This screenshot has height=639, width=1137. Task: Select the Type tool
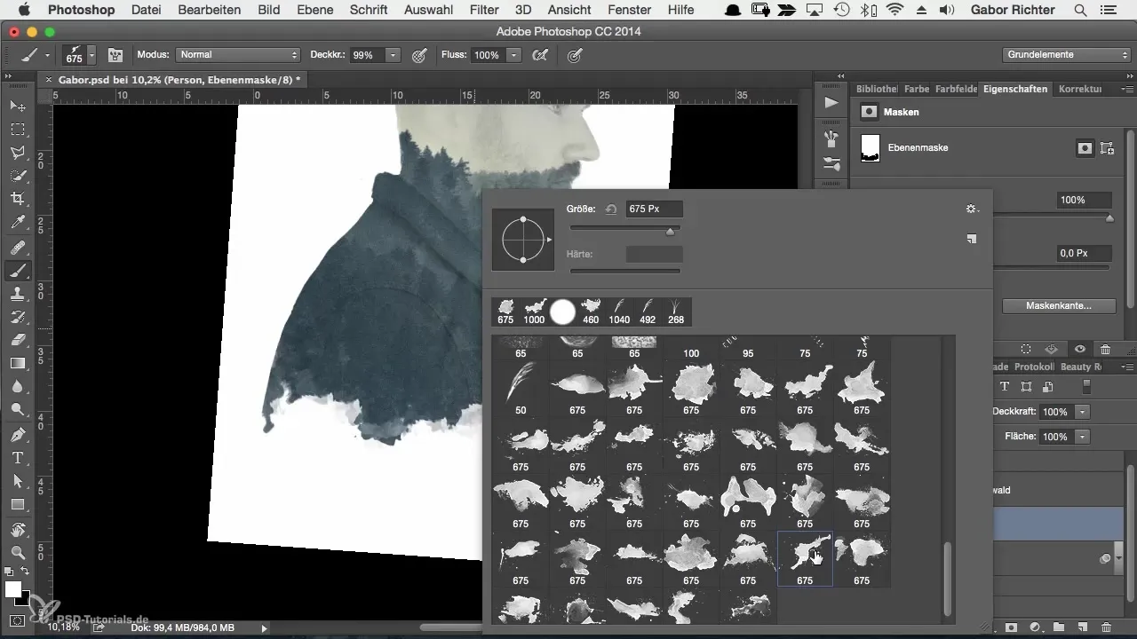[17, 458]
